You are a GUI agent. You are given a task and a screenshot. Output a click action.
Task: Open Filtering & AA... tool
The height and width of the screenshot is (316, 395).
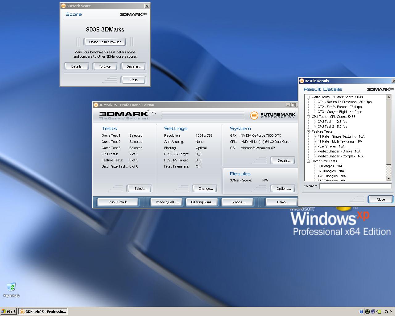(202, 202)
